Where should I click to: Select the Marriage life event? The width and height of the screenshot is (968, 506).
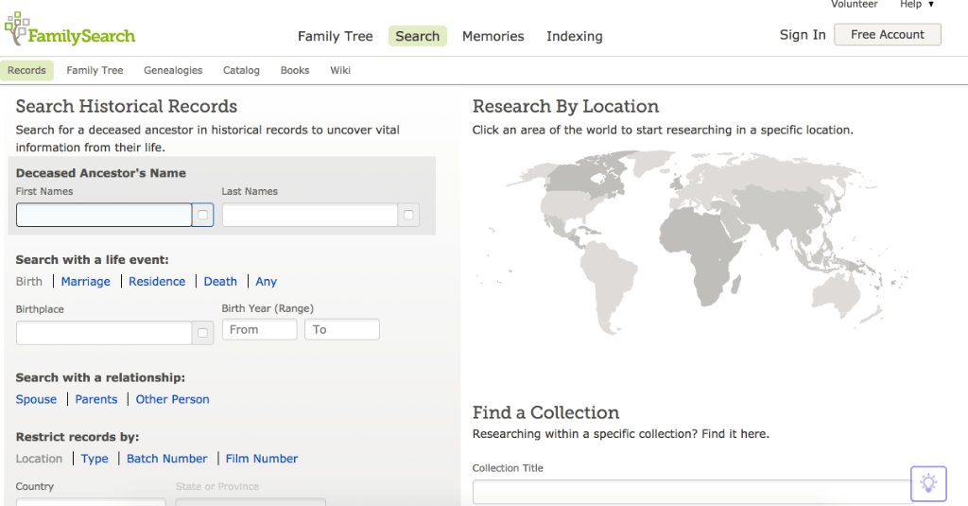(x=86, y=282)
